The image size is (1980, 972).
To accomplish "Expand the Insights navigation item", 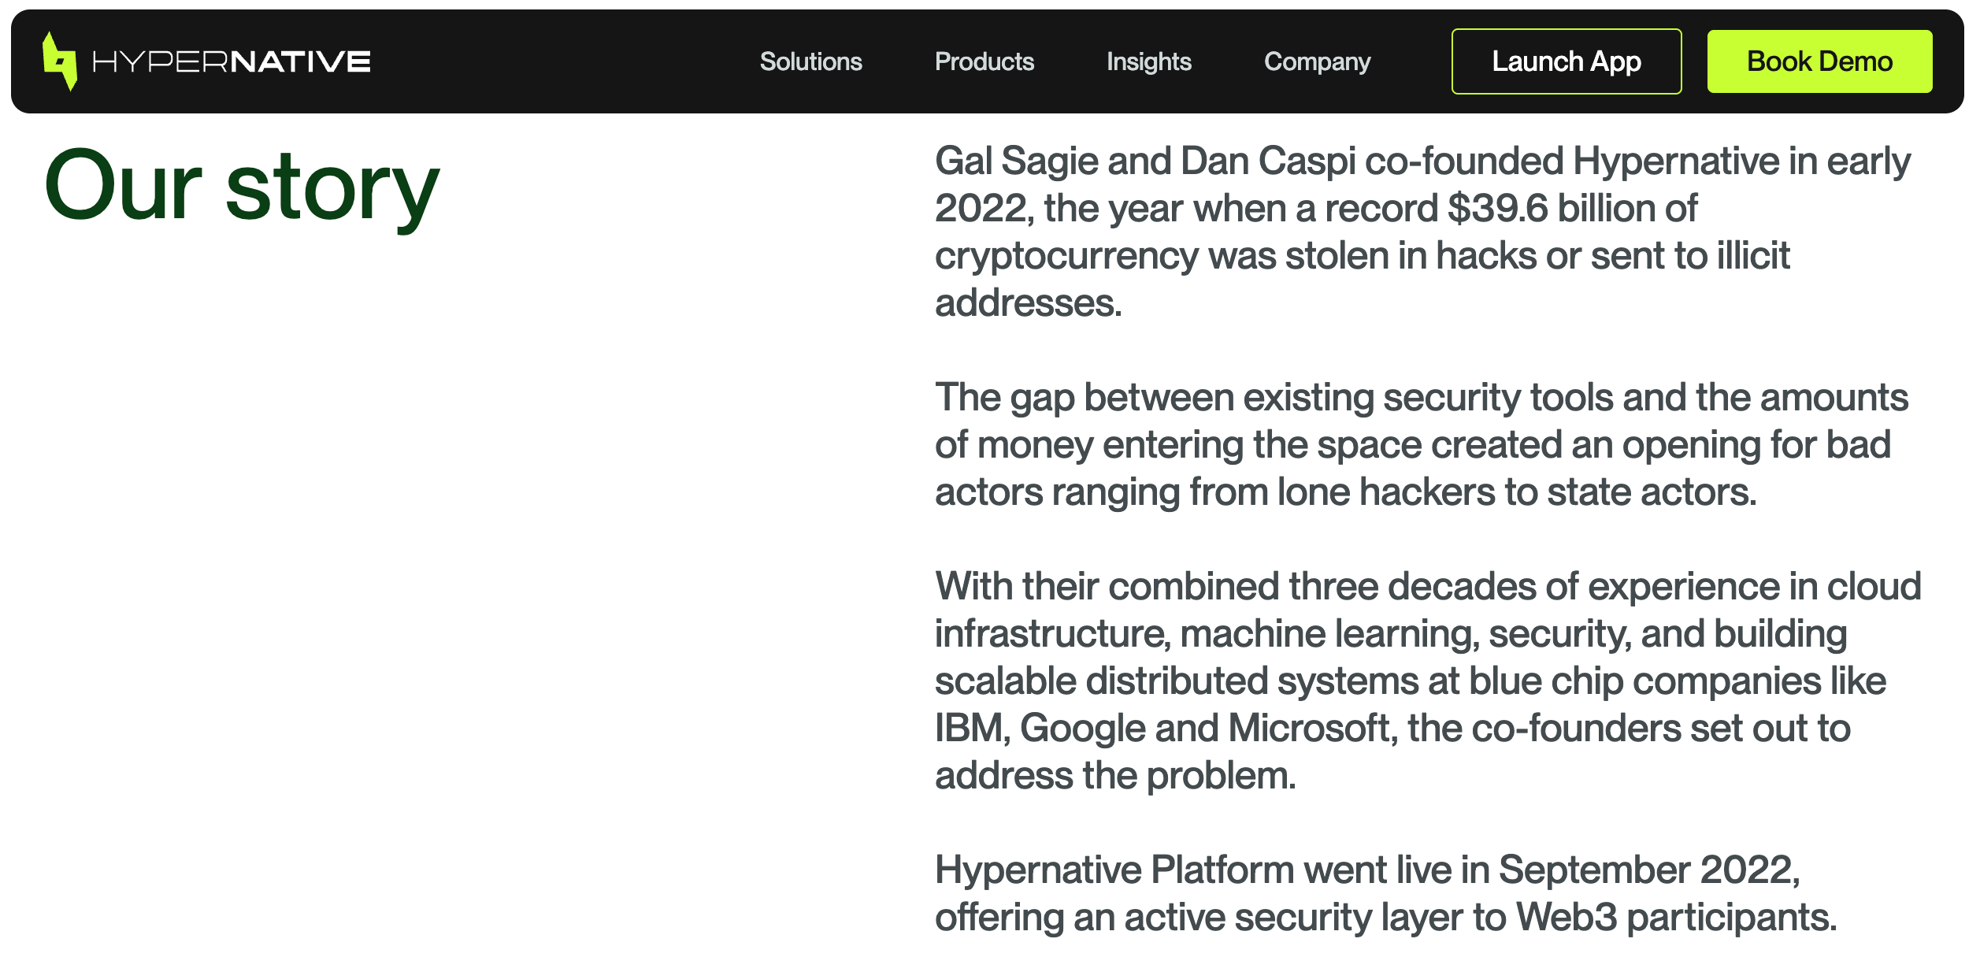I will 1148,61.
